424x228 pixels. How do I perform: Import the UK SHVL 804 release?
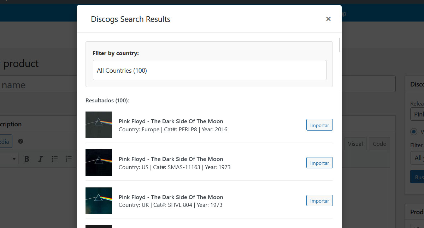(x=319, y=200)
